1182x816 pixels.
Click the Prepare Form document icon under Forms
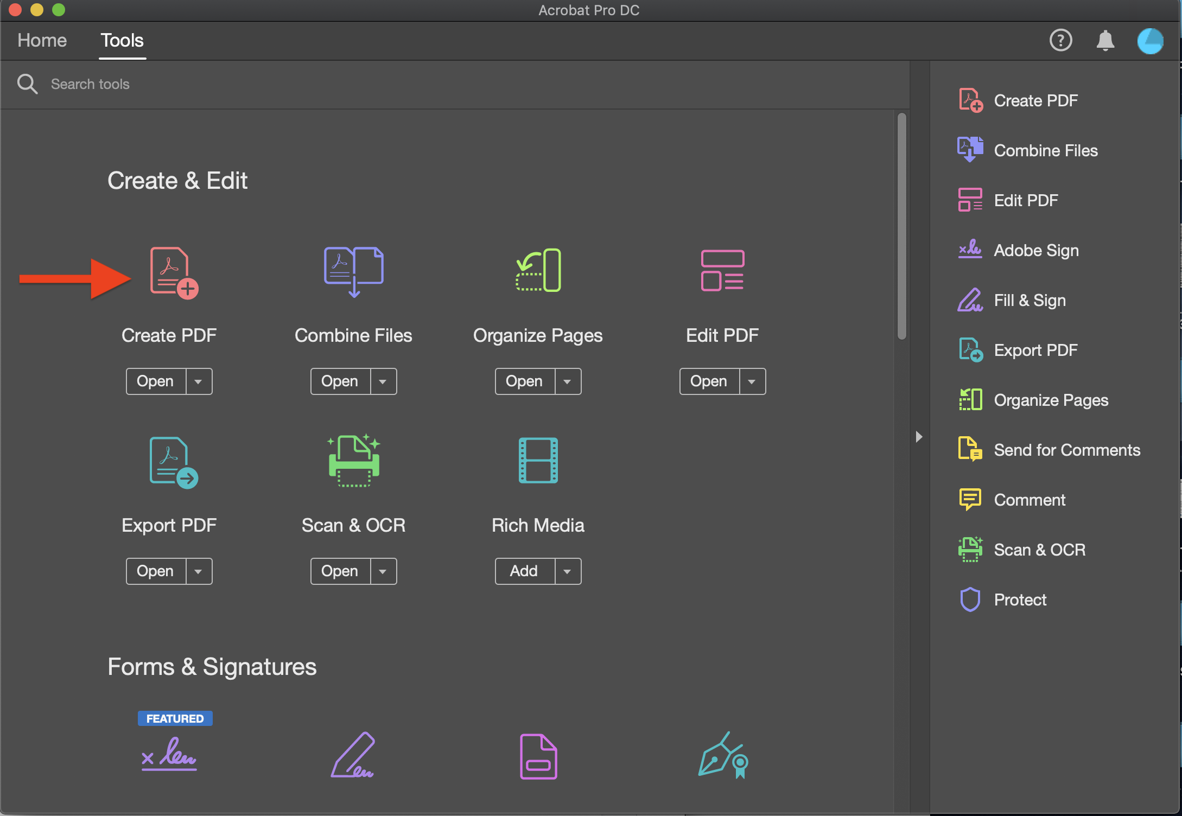tap(538, 756)
